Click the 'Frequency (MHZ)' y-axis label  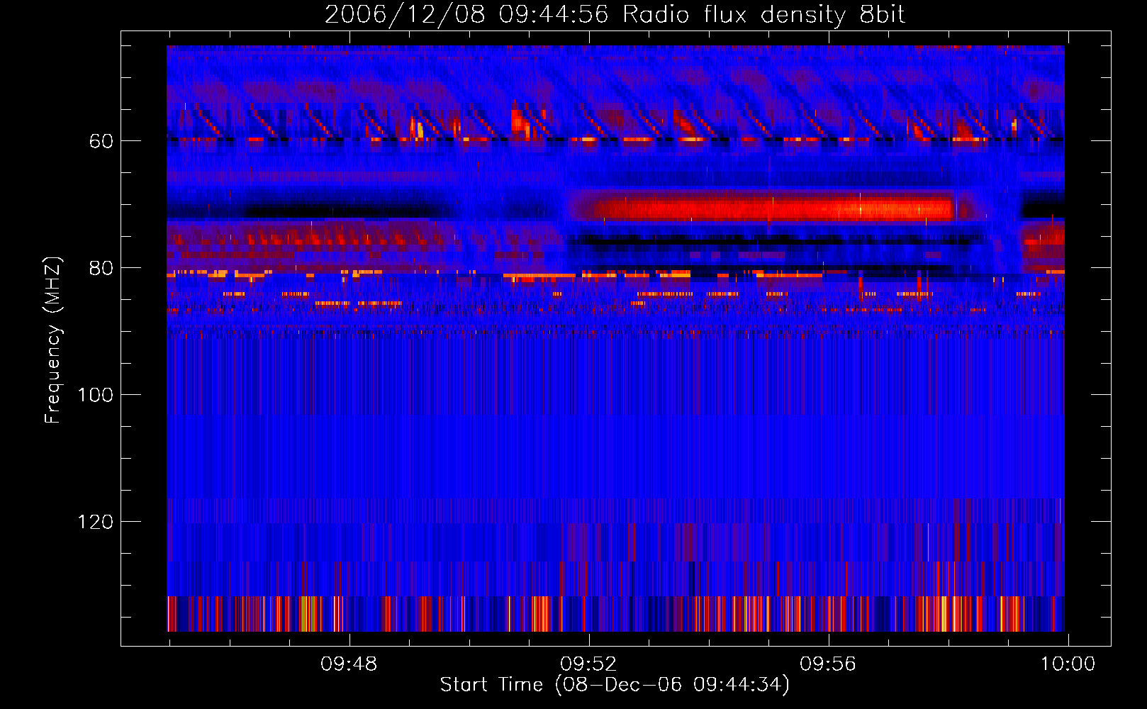click(x=53, y=340)
